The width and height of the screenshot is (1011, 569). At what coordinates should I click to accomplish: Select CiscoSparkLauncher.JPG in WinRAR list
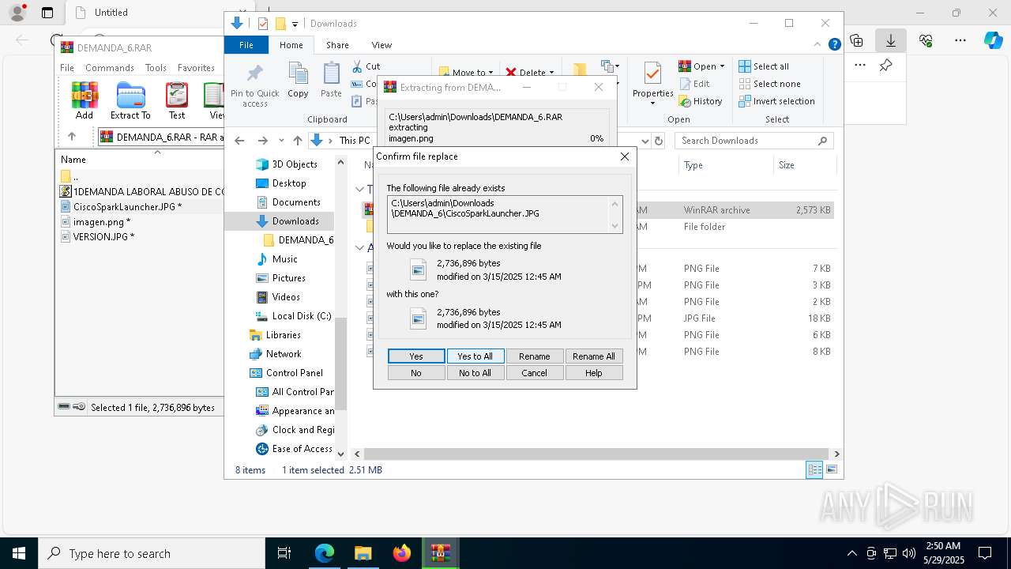(127, 207)
